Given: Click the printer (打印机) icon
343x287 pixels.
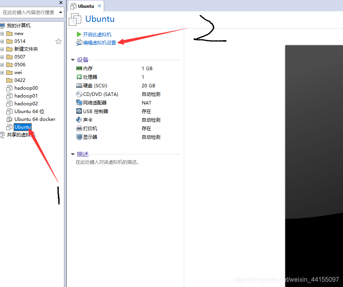Looking at the screenshot, I should point(79,128).
